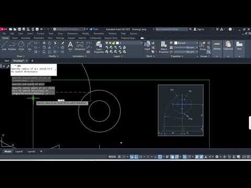Close the command line with X icon
This screenshot has height=188, width=251.
[4, 66]
